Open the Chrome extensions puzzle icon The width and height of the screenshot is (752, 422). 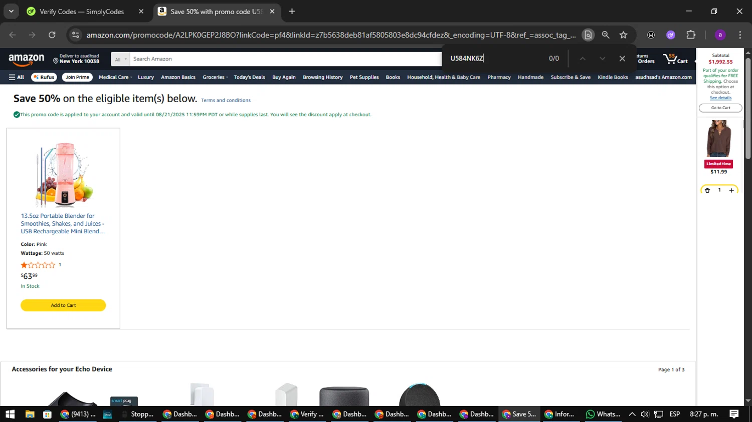pyautogui.click(x=691, y=35)
